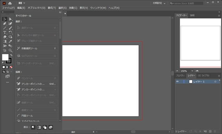Create a new sublayer in Layers panel
222x134 pixels.
(205, 132)
